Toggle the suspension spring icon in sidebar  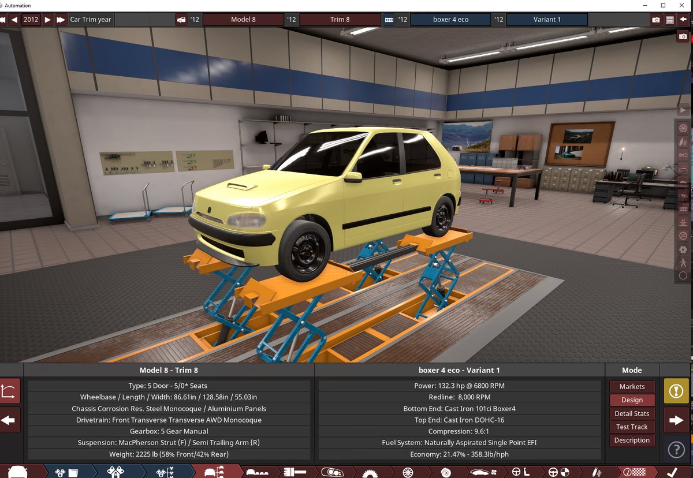click(683, 141)
